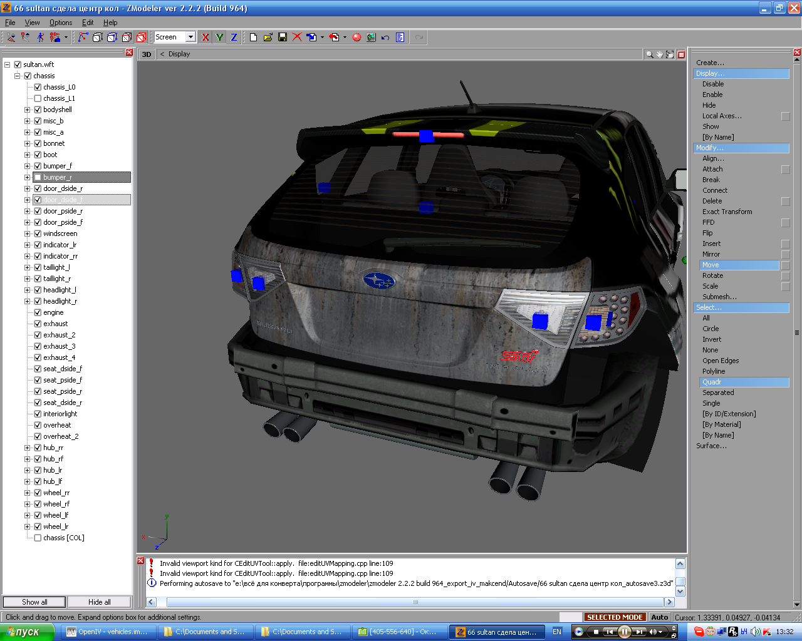Click the Save floppy disk icon
The height and width of the screenshot is (641, 802).
click(x=283, y=38)
